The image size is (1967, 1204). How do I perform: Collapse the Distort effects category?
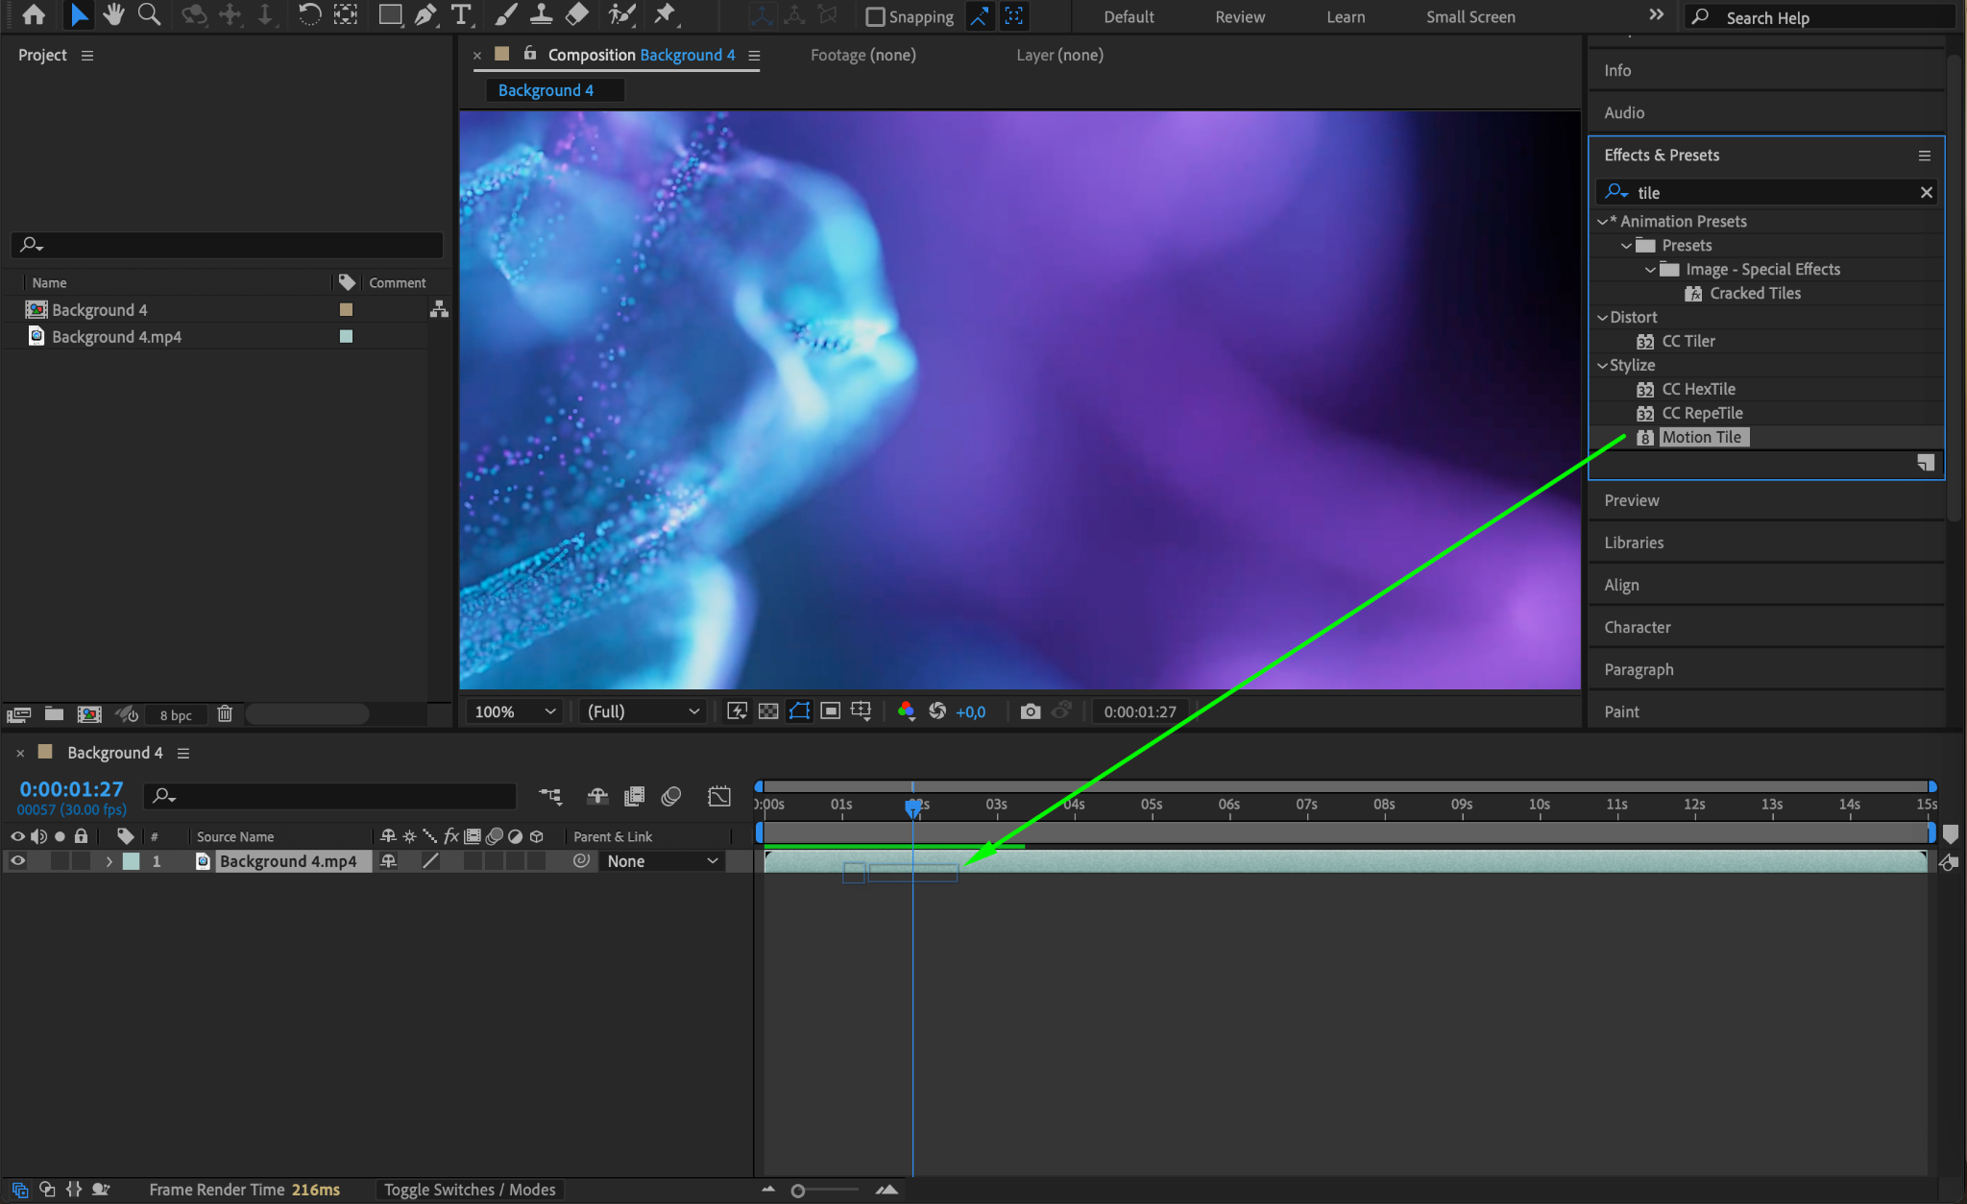pos(1602,318)
